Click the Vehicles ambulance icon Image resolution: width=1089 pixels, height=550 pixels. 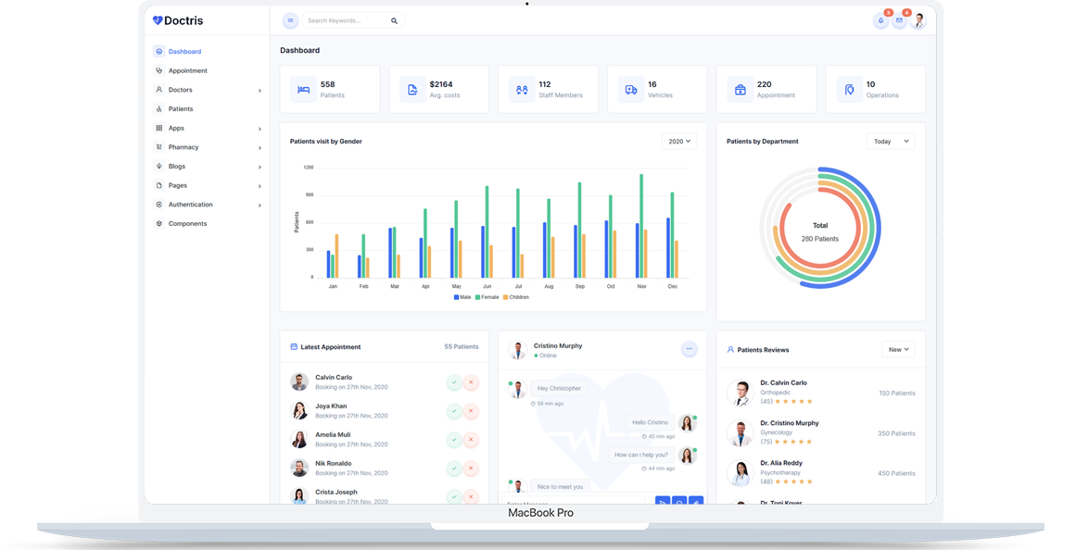coord(631,90)
